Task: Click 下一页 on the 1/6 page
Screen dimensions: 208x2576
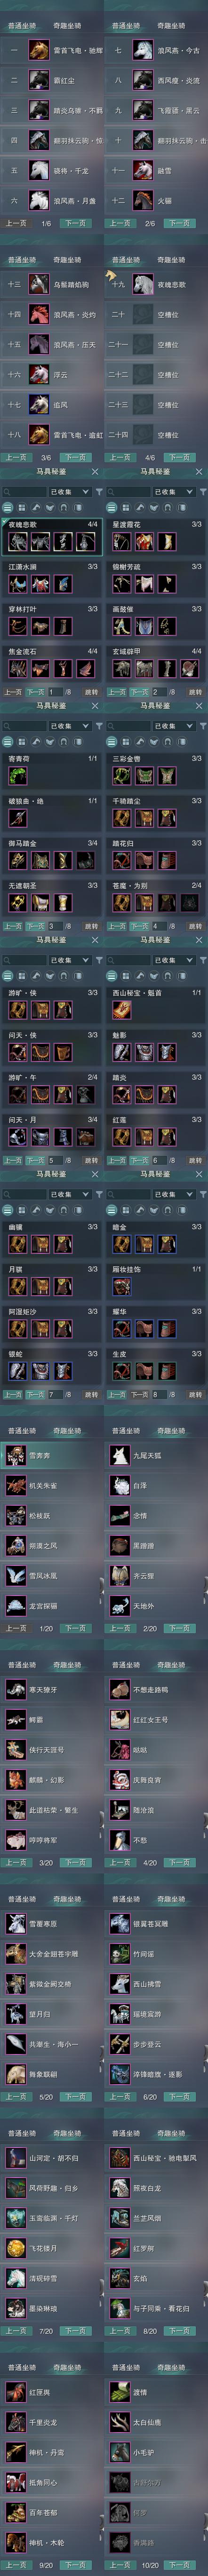Action: (76, 223)
